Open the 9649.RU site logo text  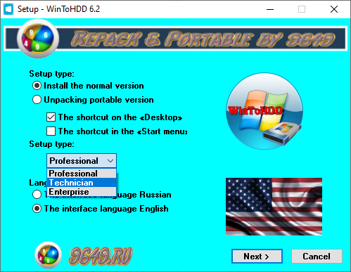pyautogui.click(x=101, y=256)
